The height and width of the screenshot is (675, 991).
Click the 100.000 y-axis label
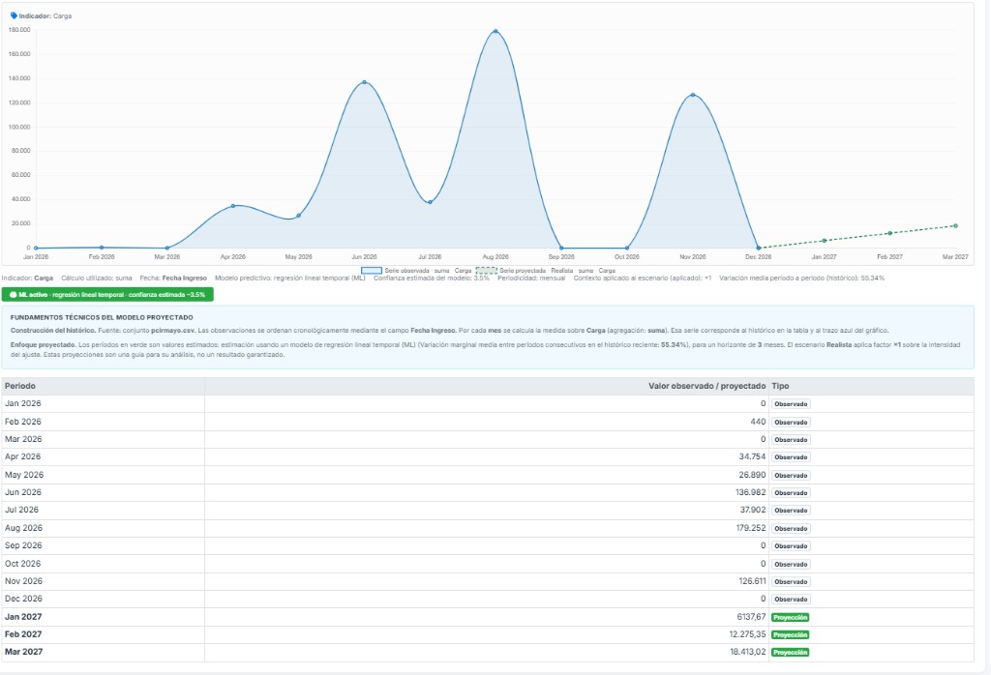coord(19,127)
